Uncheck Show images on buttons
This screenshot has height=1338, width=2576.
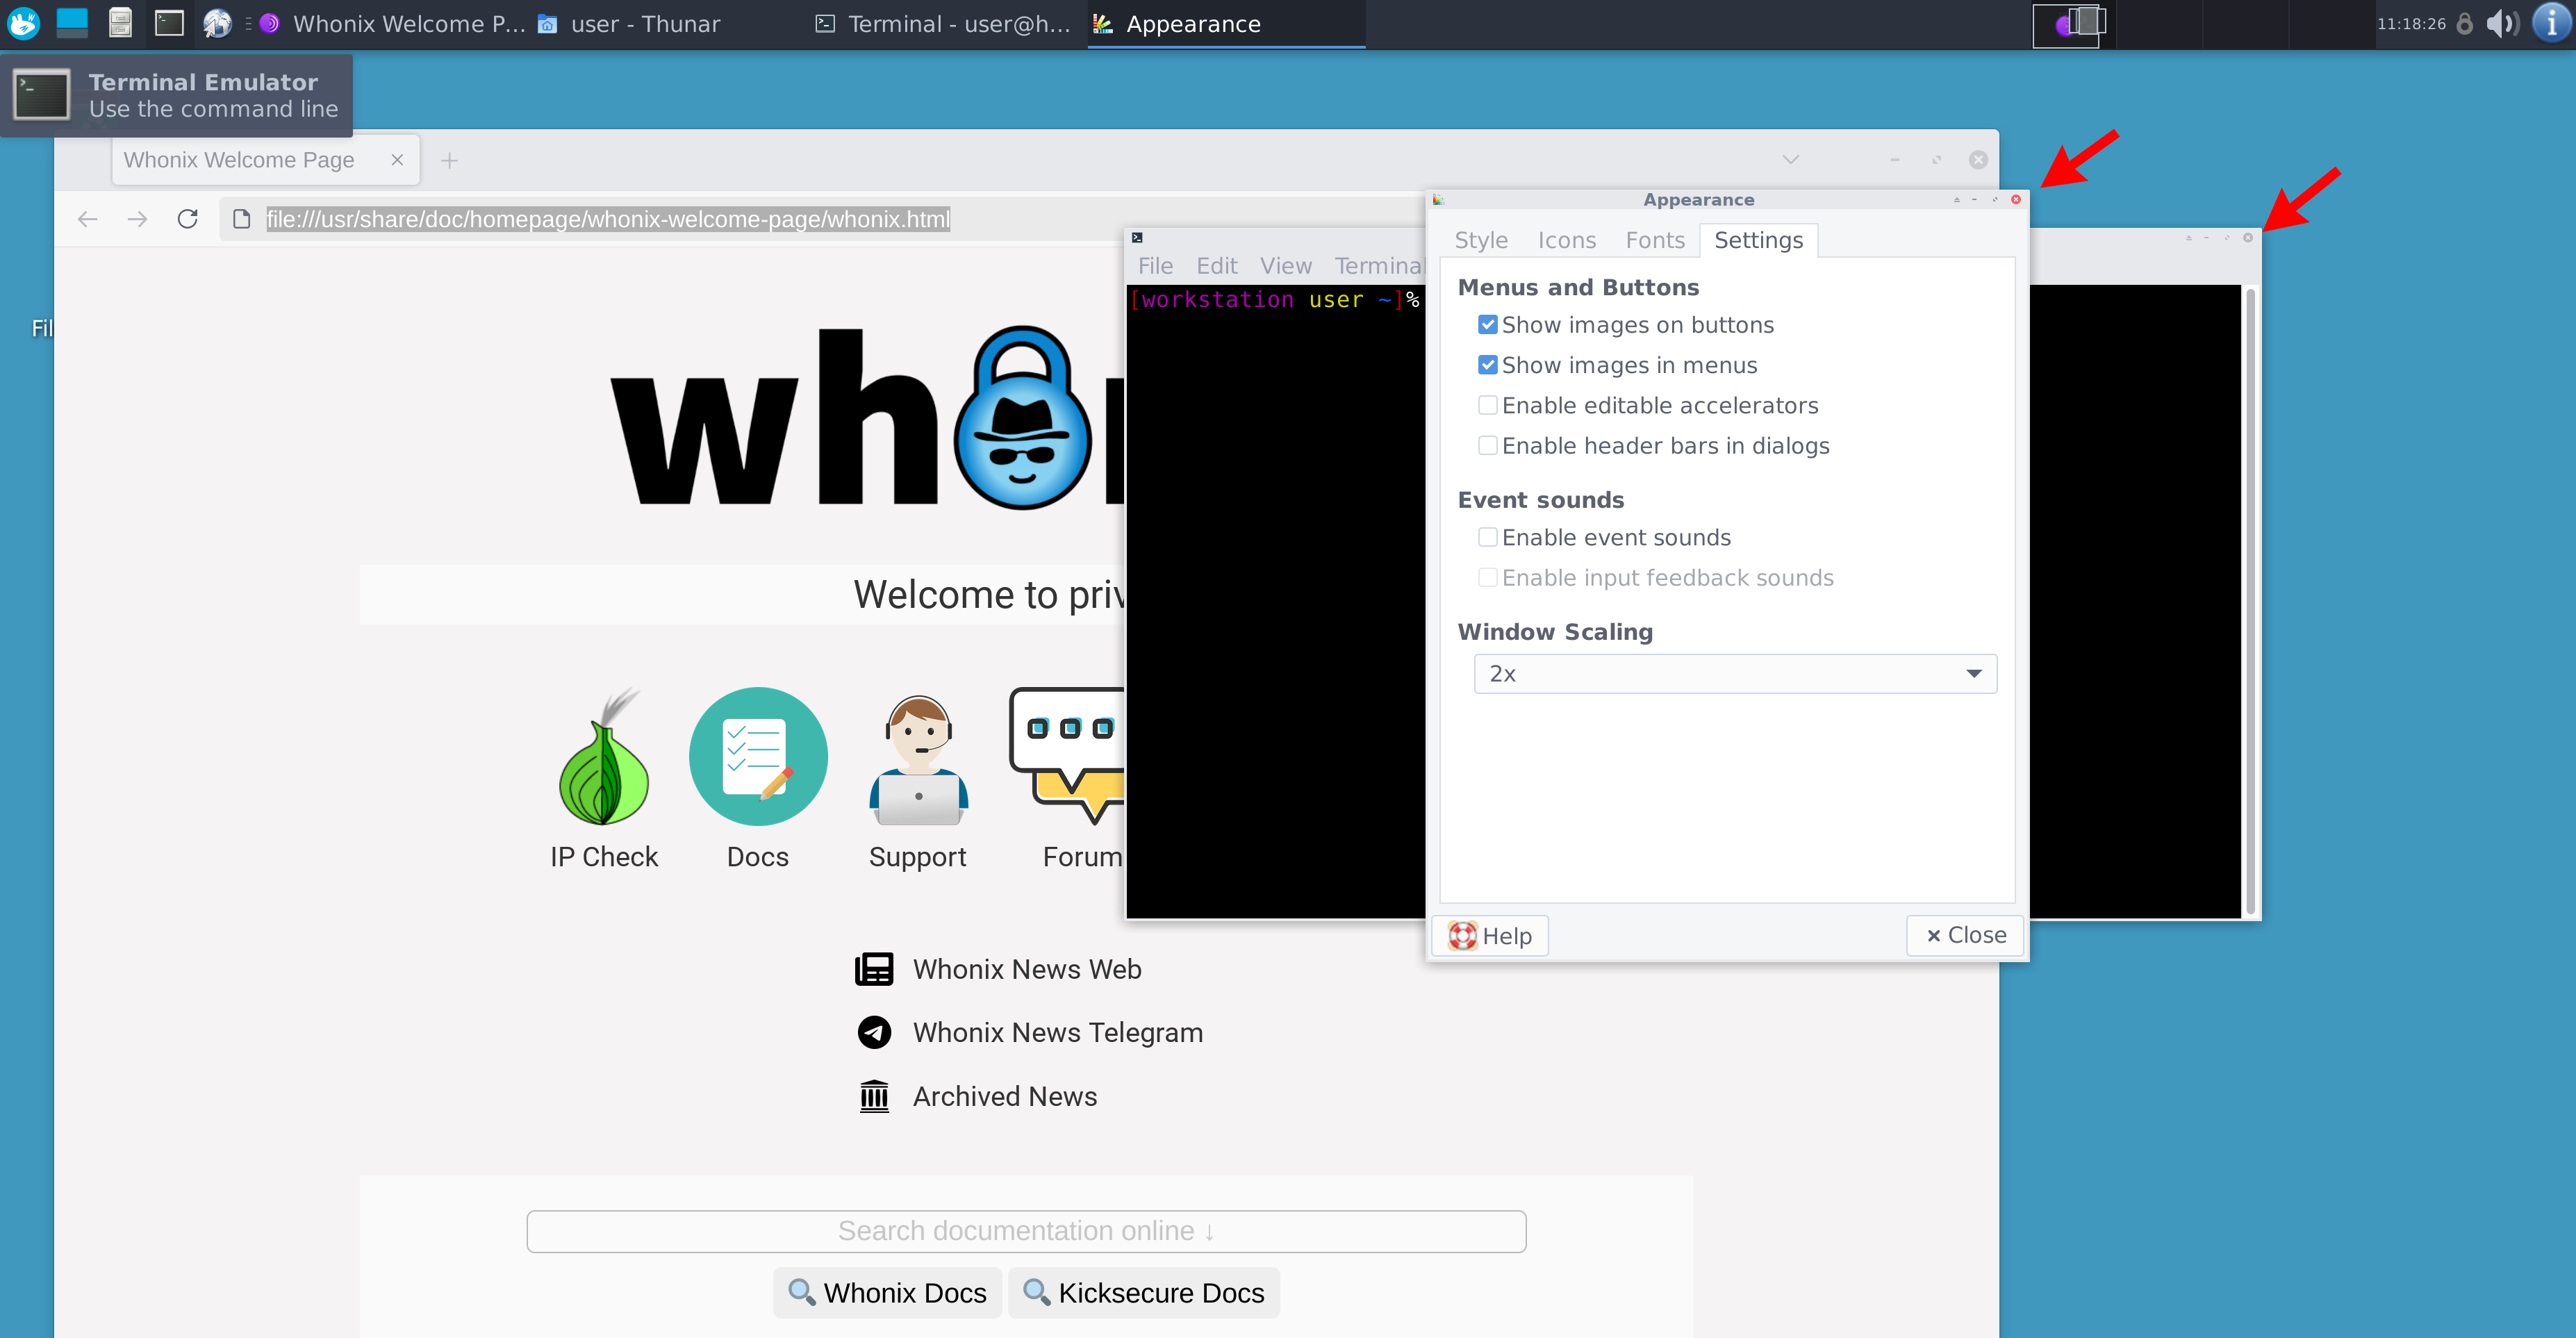(x=1487, y=325)
